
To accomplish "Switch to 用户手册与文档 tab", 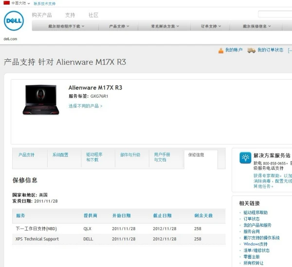I will tap(162, 157).
